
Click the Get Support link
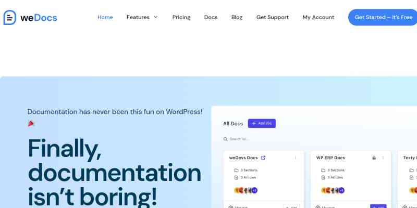click(x=272, y=17)
